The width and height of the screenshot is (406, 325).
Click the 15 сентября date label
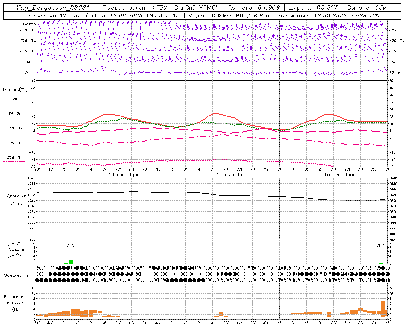[x=339, y=175]
